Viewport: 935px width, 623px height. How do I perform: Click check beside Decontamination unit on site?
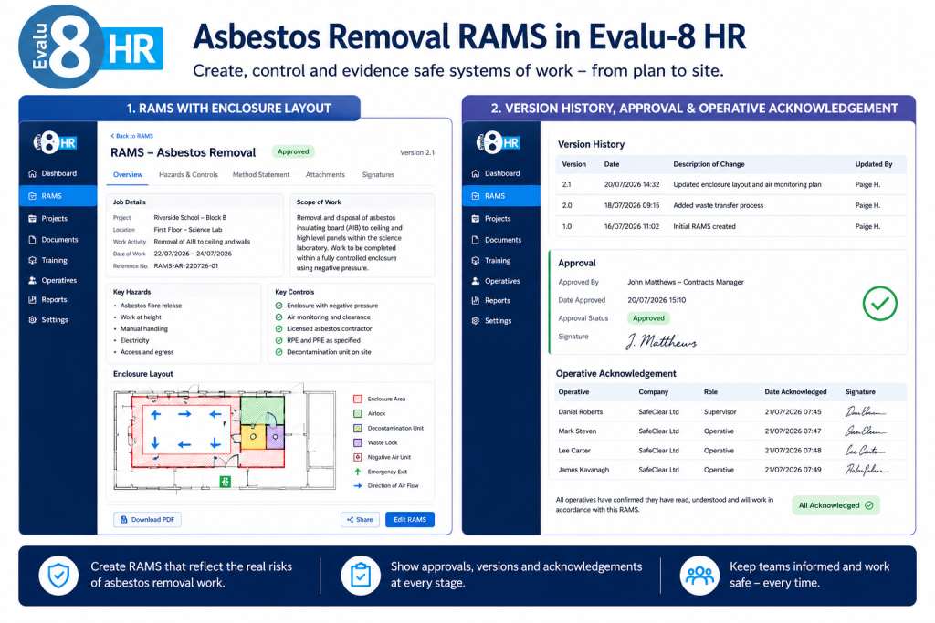click(x=278, y=352)
